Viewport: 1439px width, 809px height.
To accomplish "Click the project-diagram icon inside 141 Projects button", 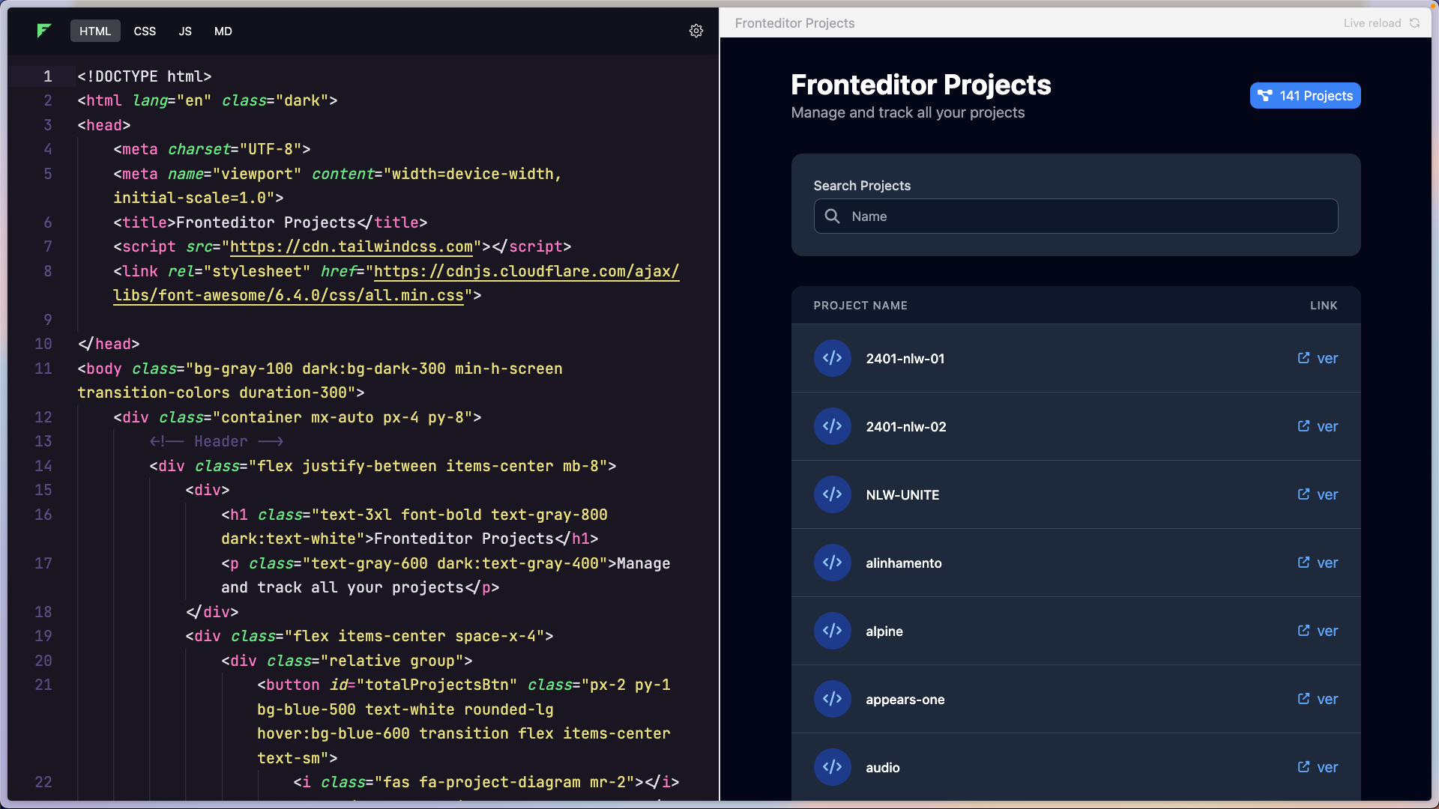I will click(x=1265, y=95).
